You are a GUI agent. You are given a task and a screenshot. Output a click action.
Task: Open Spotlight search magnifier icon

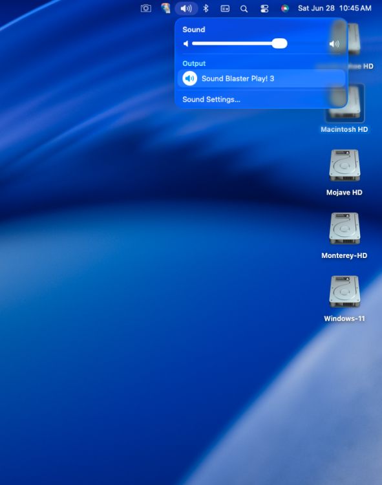(x=244, y=8)
